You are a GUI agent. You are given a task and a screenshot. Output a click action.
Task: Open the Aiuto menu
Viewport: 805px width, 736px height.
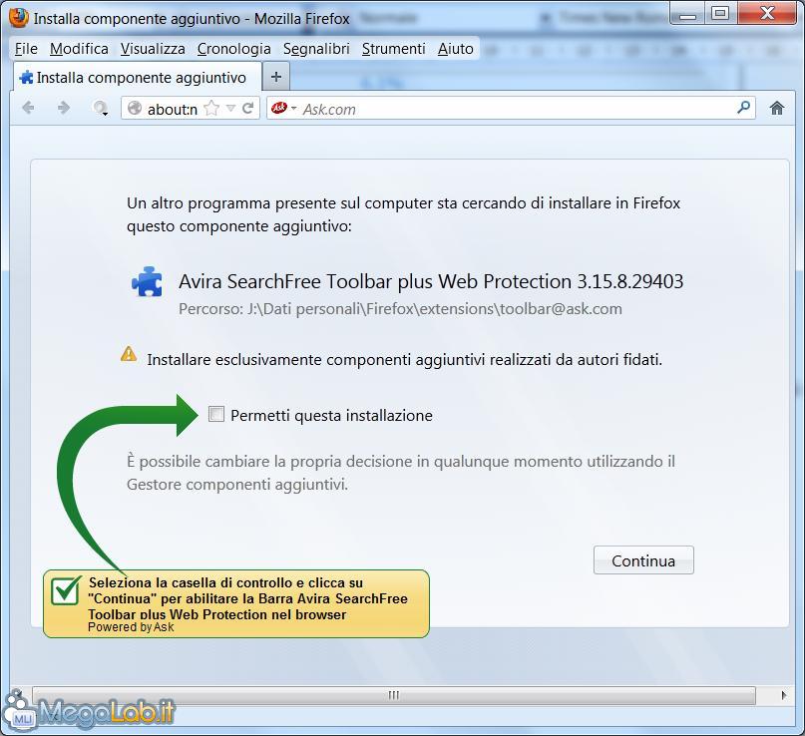(456, 49)
